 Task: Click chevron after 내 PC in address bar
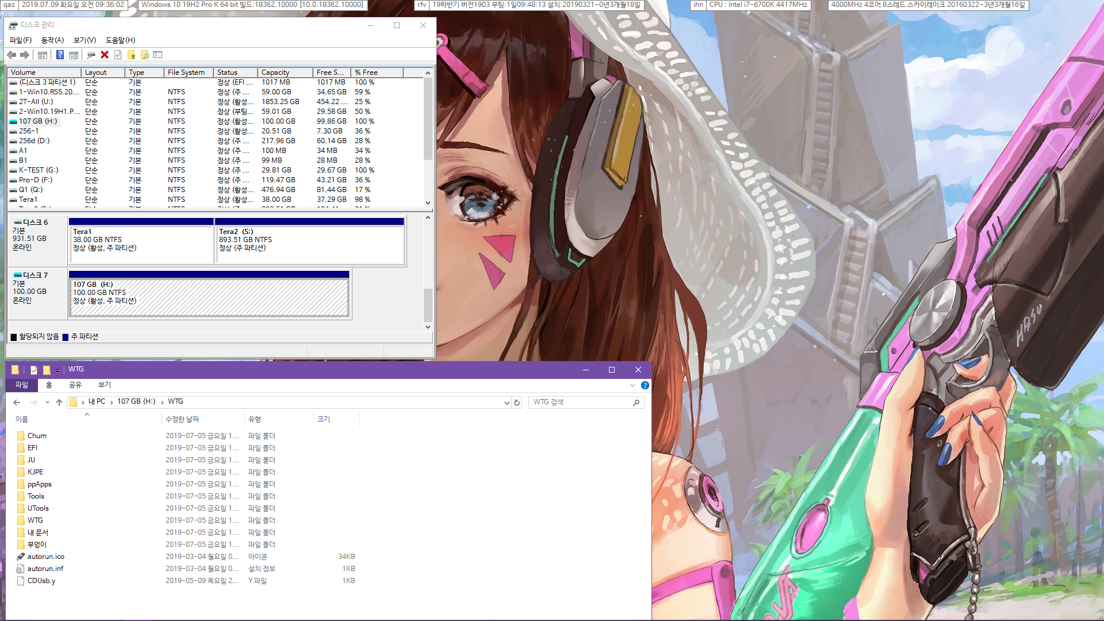[x=112, y=402]
